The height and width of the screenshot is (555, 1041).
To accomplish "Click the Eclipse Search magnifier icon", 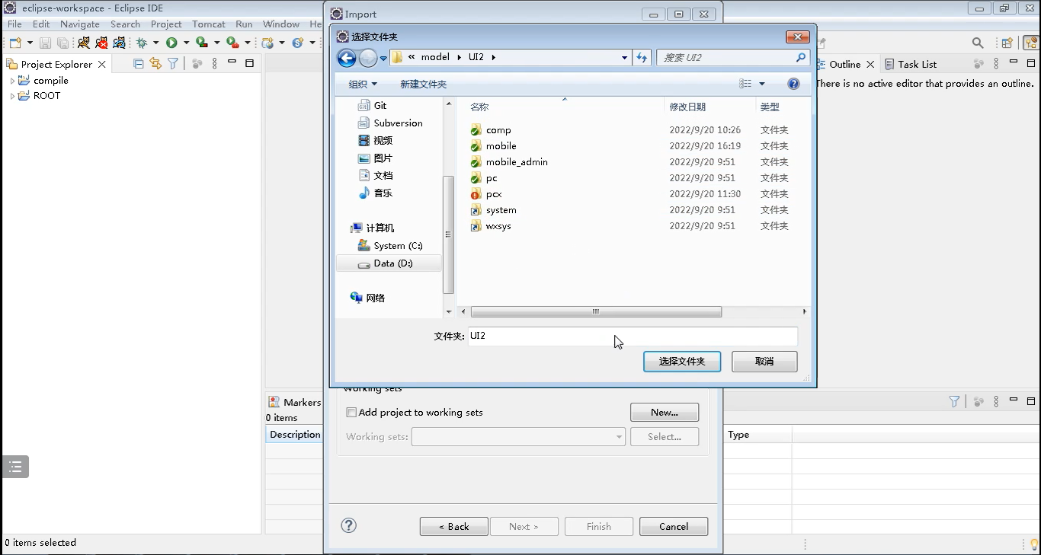I will coord(978,43).
